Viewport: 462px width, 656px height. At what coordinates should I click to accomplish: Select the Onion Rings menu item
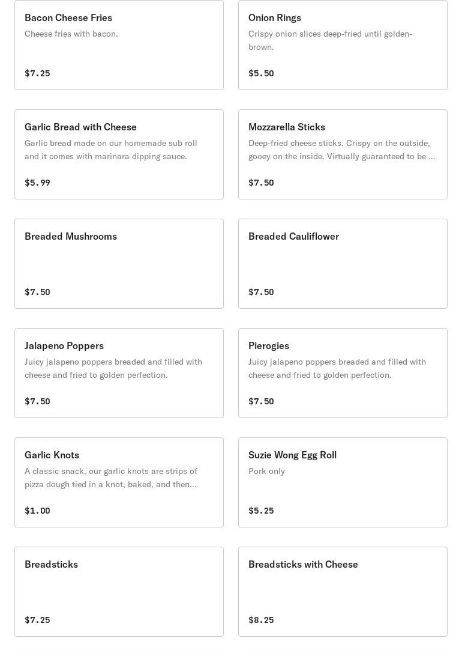(x=343, y=45)
